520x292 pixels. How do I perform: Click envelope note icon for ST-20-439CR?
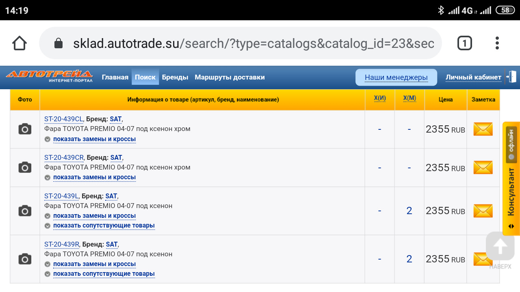pos(483,167)
